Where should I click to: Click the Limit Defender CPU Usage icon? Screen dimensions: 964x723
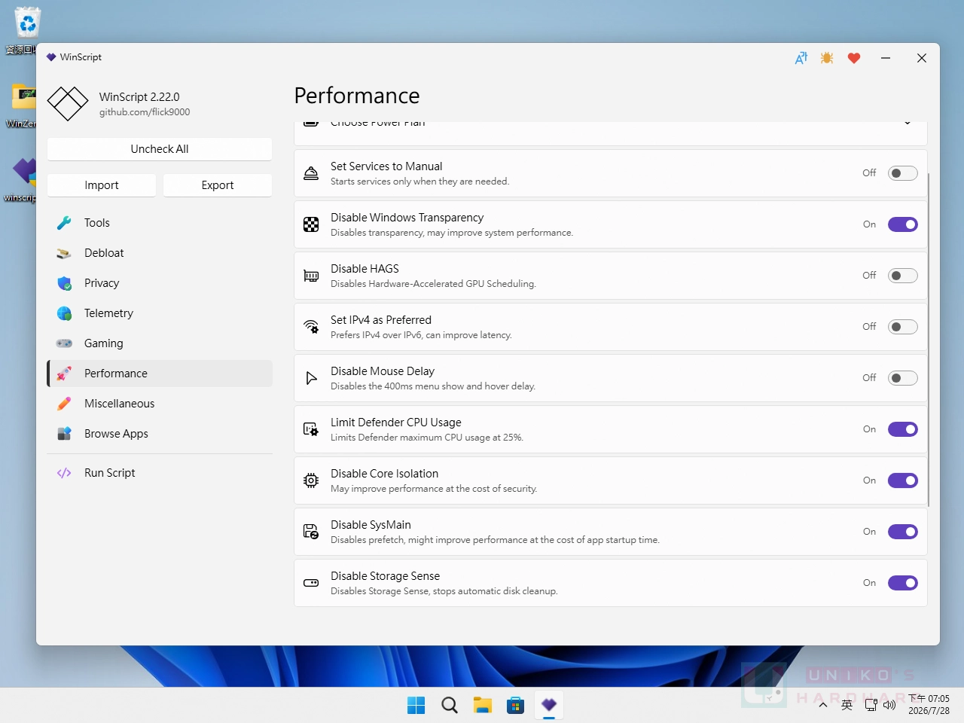click(311, 429)
